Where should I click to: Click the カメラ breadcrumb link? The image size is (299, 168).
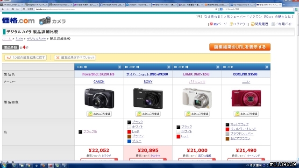(19, 39)
